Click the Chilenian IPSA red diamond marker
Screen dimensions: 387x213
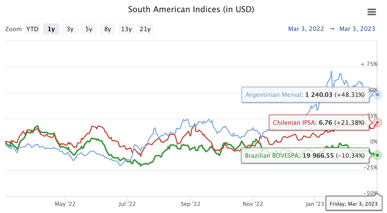click(x=377, y=122)
